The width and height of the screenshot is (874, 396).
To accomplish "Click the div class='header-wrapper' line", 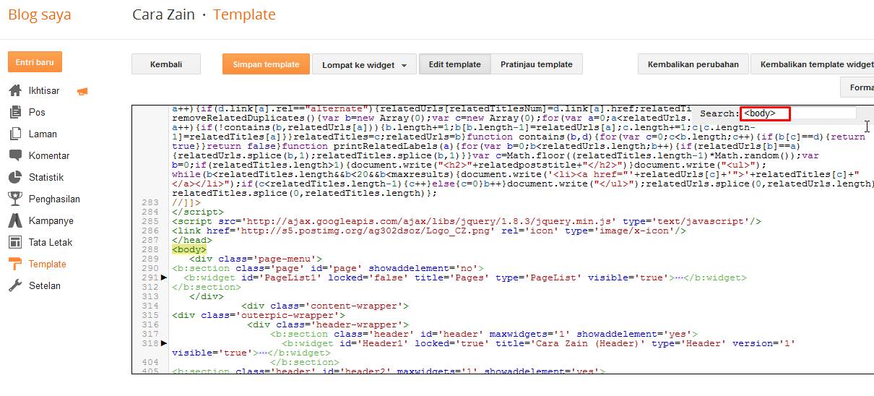I will coord(328,324).
